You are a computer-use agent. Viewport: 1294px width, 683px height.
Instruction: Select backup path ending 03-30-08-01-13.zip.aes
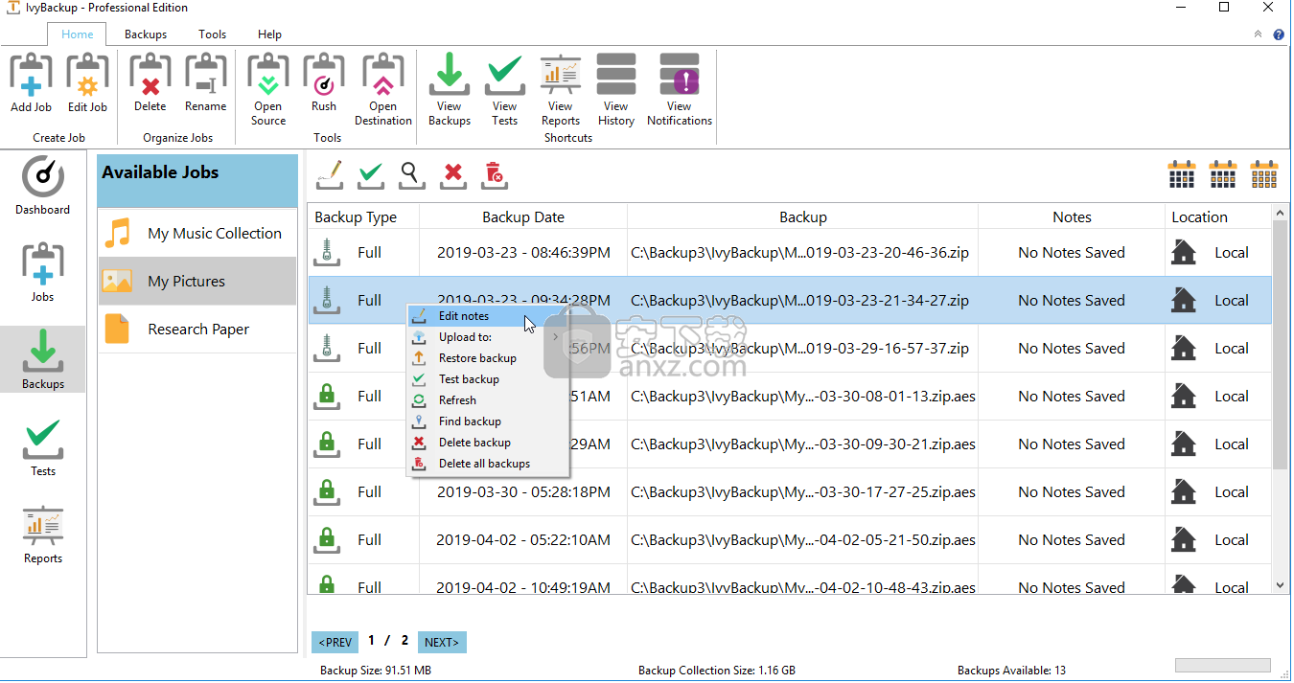click(803, 397)
